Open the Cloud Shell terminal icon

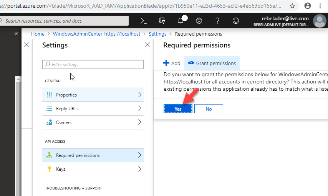point(144,21)
